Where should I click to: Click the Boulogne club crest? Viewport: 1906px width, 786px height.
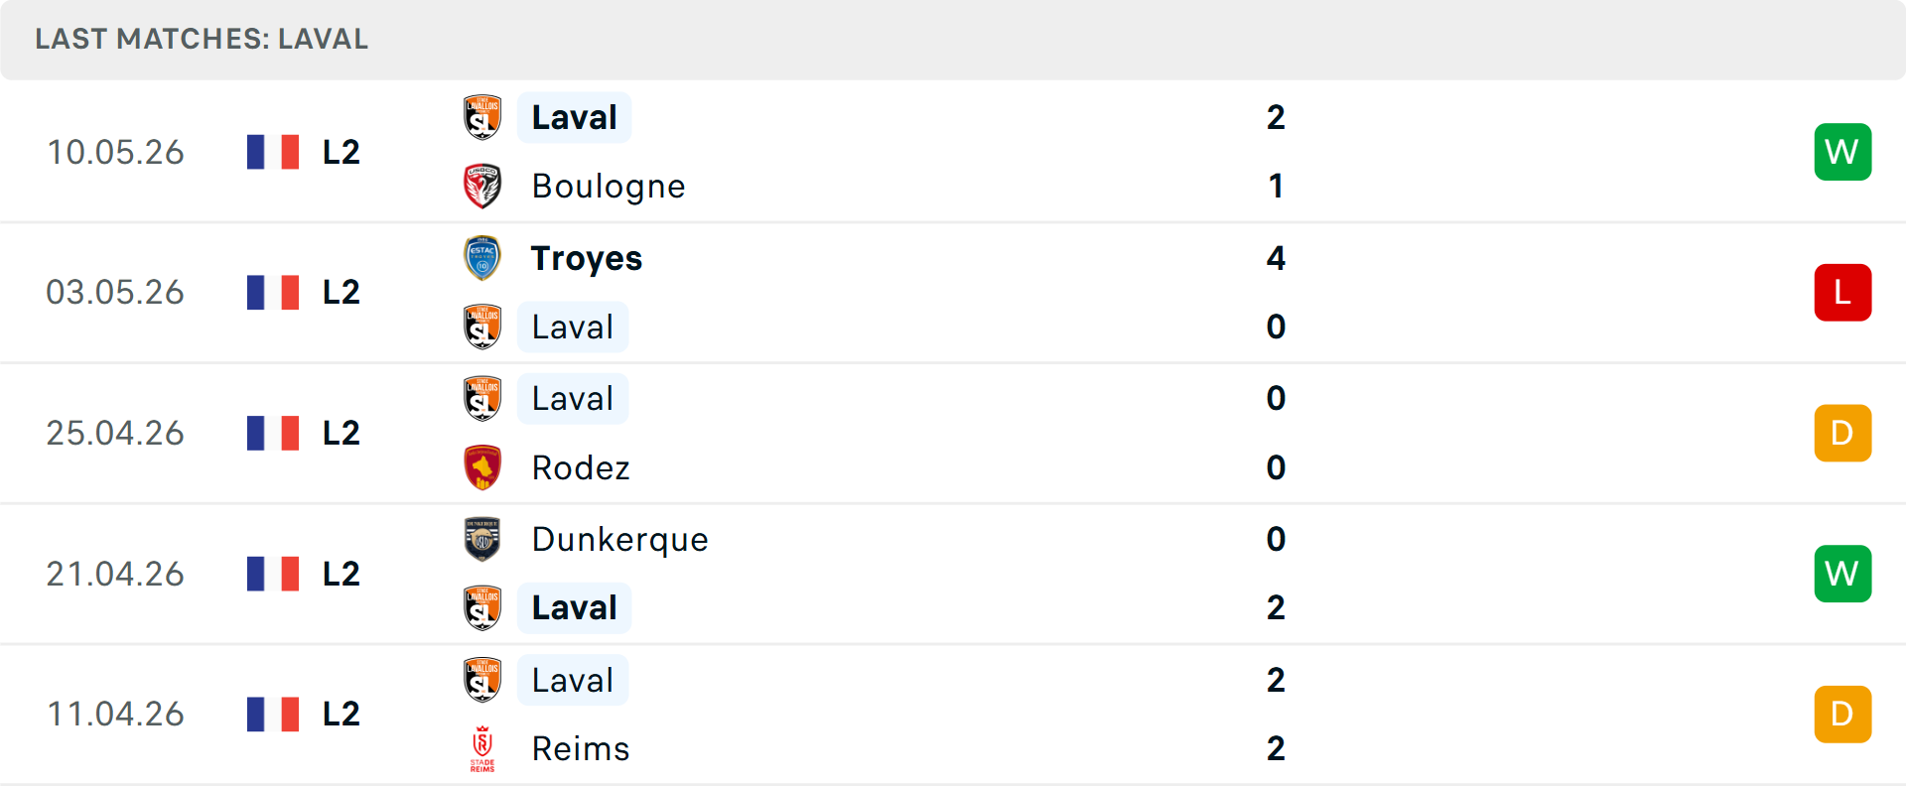tap(482, 187)
